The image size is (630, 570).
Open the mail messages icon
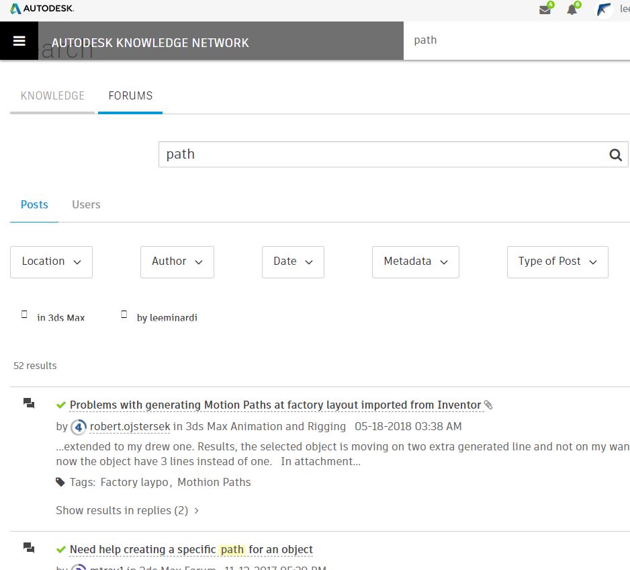tap(545, 9)
